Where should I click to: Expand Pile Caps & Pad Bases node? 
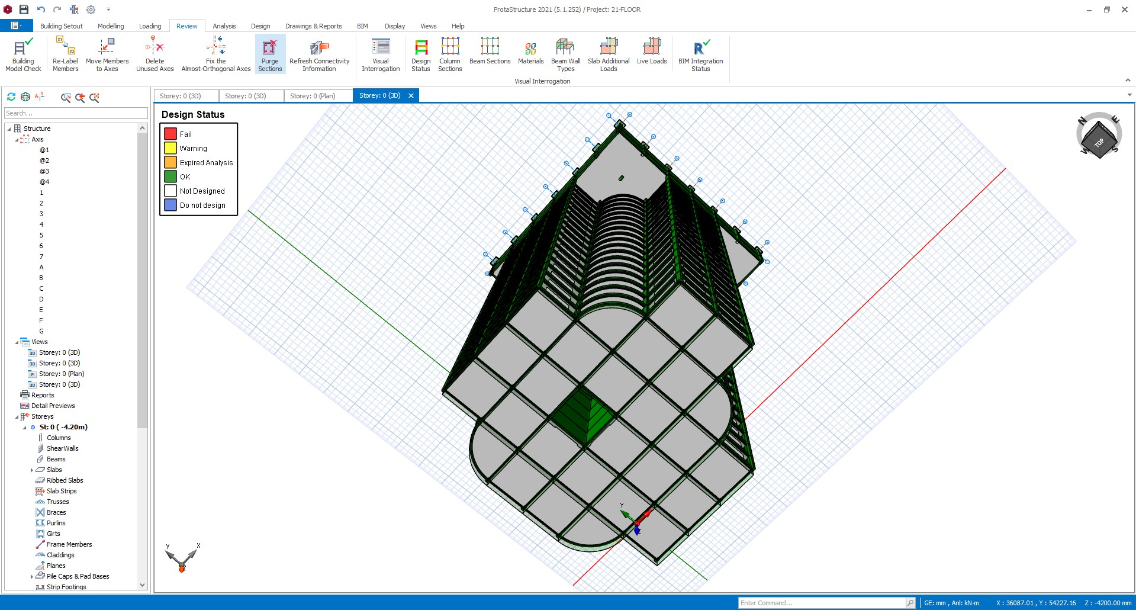click(x=32, y=576)
